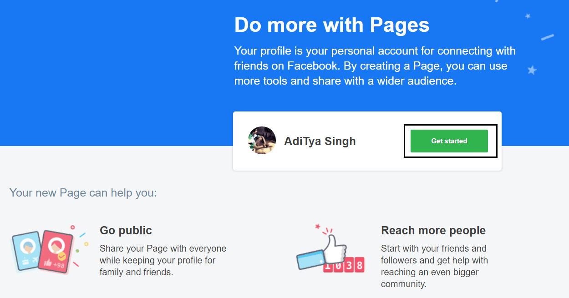569x298 pixels.
Task: Click the blue card in Go public illustration
Action: pyautogui.click(x=25, y=252)
